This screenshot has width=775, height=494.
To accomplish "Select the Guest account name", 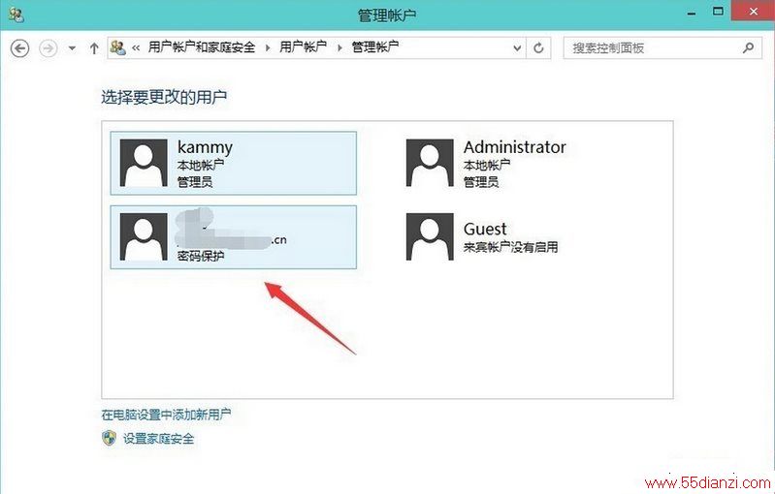I will click(485, 229).
